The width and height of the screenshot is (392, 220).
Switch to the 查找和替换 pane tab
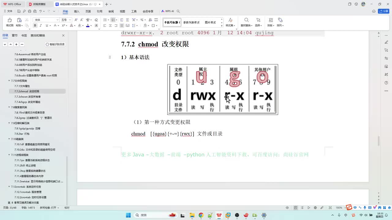[38, 35]
